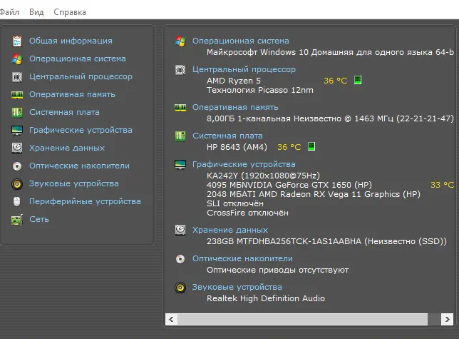The image size is (459, 339).
Task: Click the network card icon in sidebar
Action: 17,220
